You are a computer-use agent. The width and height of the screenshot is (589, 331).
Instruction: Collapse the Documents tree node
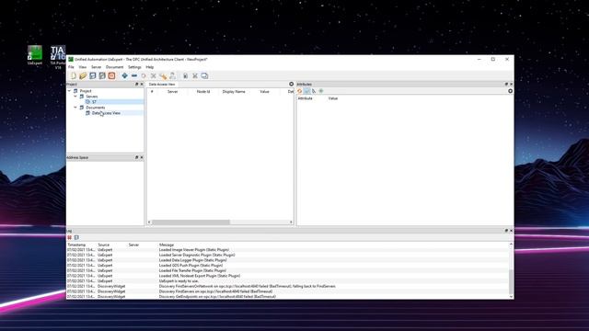click(x=75, y=108)
